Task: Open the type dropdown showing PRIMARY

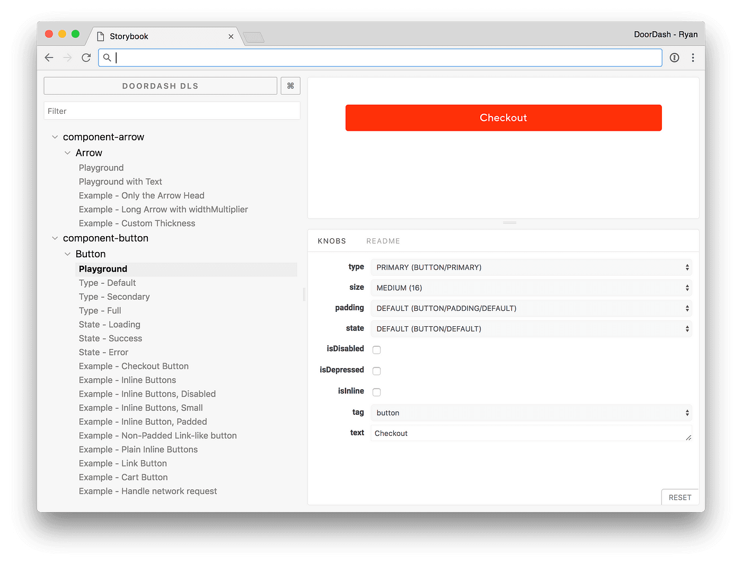Action: click(x=532, y=267)
